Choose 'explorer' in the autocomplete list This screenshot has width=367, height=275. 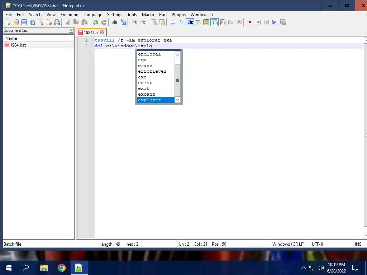click(x=156, y=100)
